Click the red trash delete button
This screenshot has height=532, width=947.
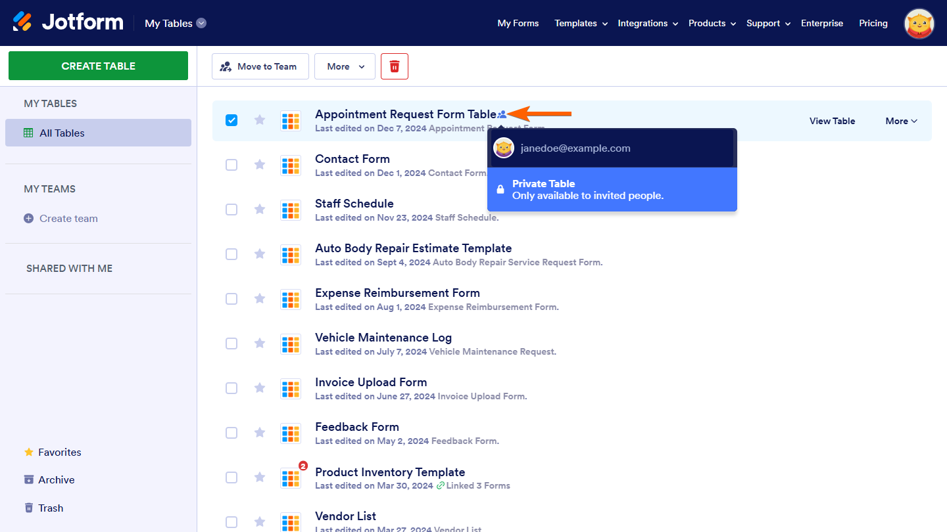395,66
